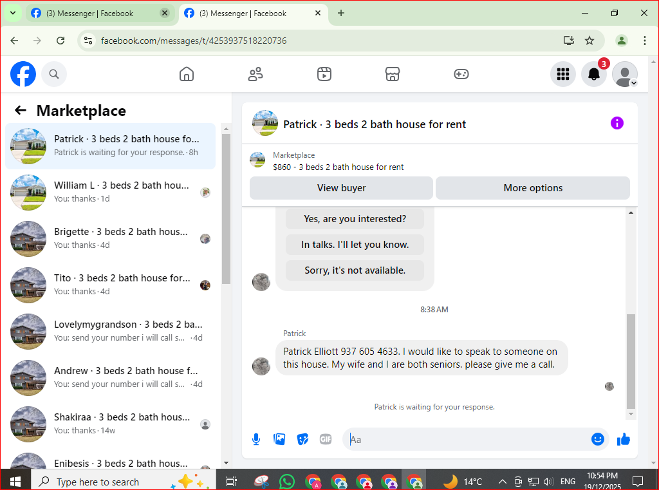This screenshot has height=490, width=659.
Task: Open Windows Start menu
Action: pyautogui.click(x=15, y=481)
